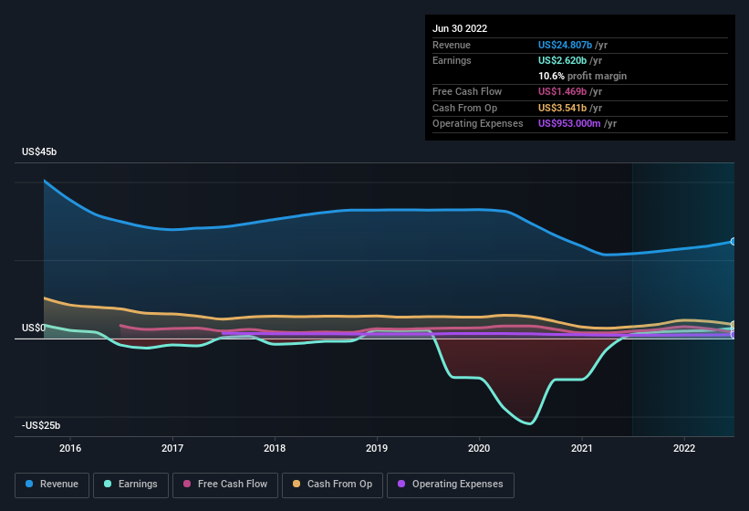
Task: Click the US$45b y-axis label
Action: click(38, 152)
